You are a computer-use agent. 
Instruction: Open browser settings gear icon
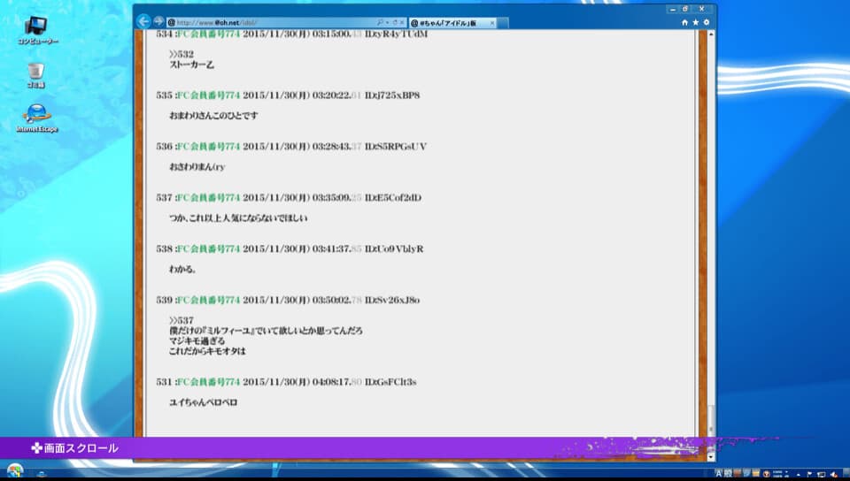pos(707,23)
